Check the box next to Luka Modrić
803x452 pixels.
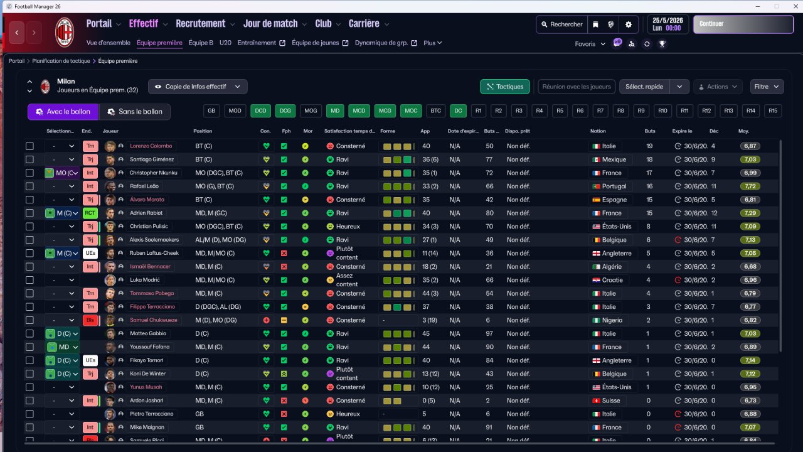(x=29, y=280)
